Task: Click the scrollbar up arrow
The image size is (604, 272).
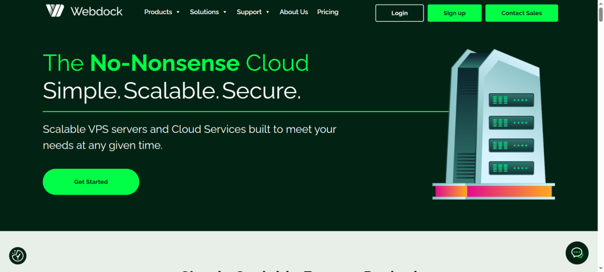Action: [600, 3]
